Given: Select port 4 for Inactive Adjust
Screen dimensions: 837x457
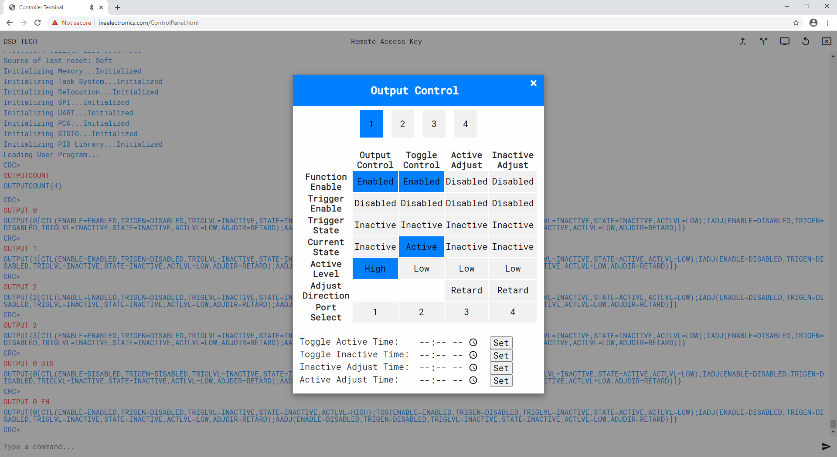Looking at the screenshot, I should click(513, 312).
